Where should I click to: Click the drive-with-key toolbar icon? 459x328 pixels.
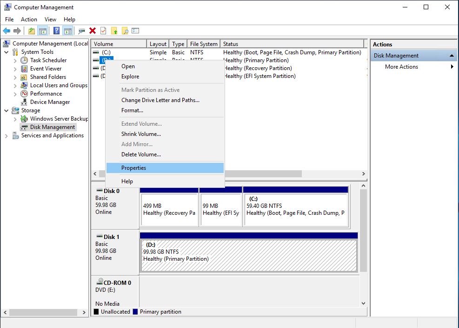point(82,31)
